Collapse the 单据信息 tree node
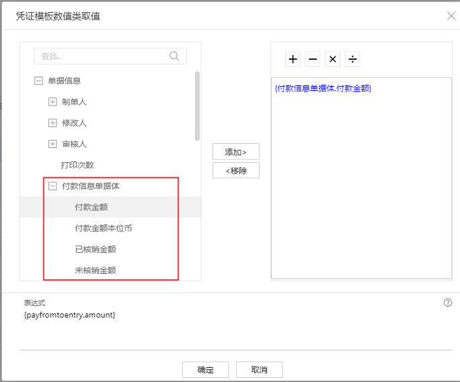Viewport: 460px width, 382px height. click(38, 81)
